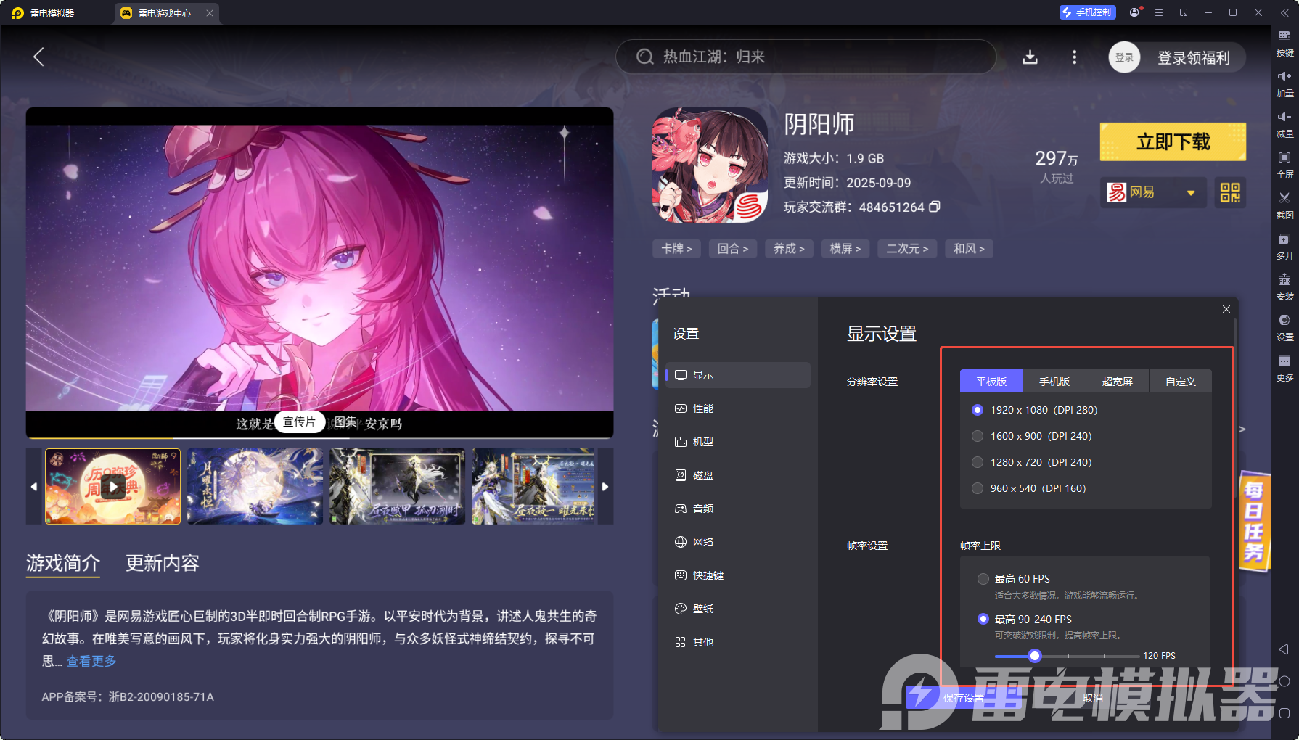
Task: Switch to 自定义 resolution tab
Action: click(x=1180, y=382)
